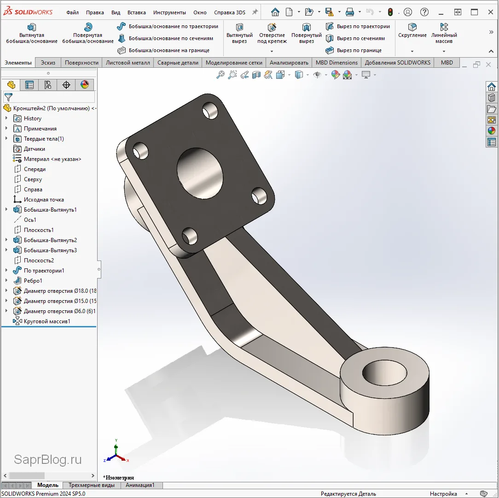Toggle hide/show items eye icon

click(x=317, y=75)
